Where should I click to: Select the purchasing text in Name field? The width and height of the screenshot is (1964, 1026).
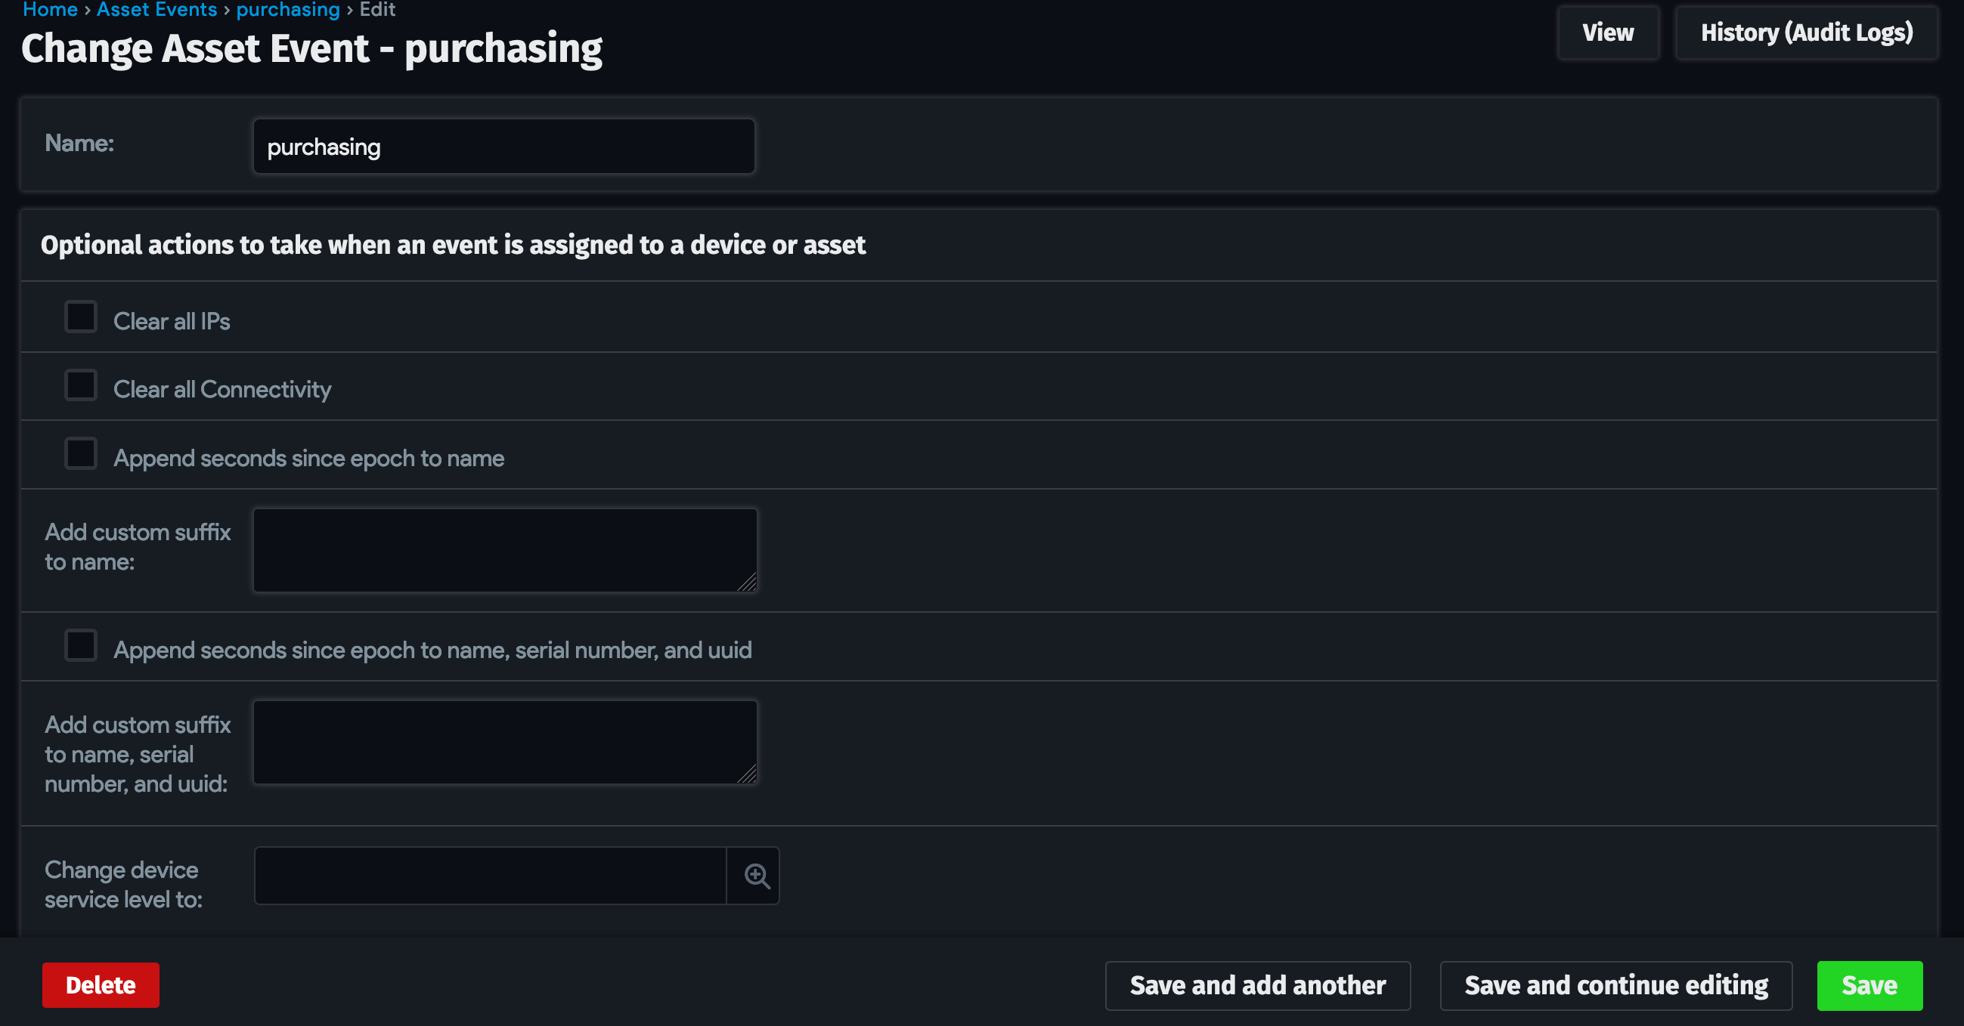click(324, 146)
